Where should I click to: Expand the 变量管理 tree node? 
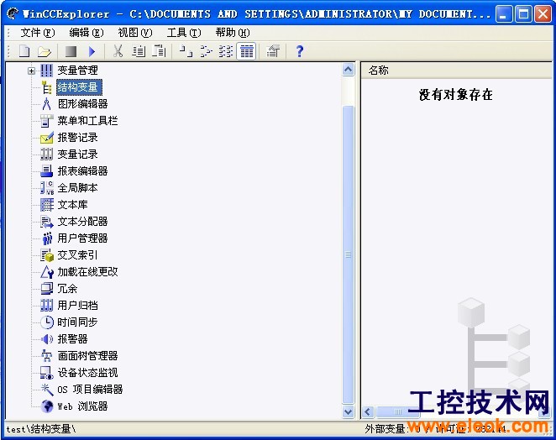tap(31, 71)
